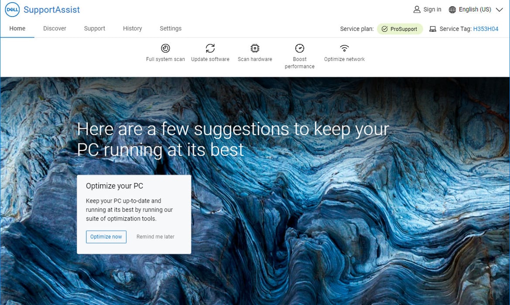View the History tab
510x305 pixels.
132,29
